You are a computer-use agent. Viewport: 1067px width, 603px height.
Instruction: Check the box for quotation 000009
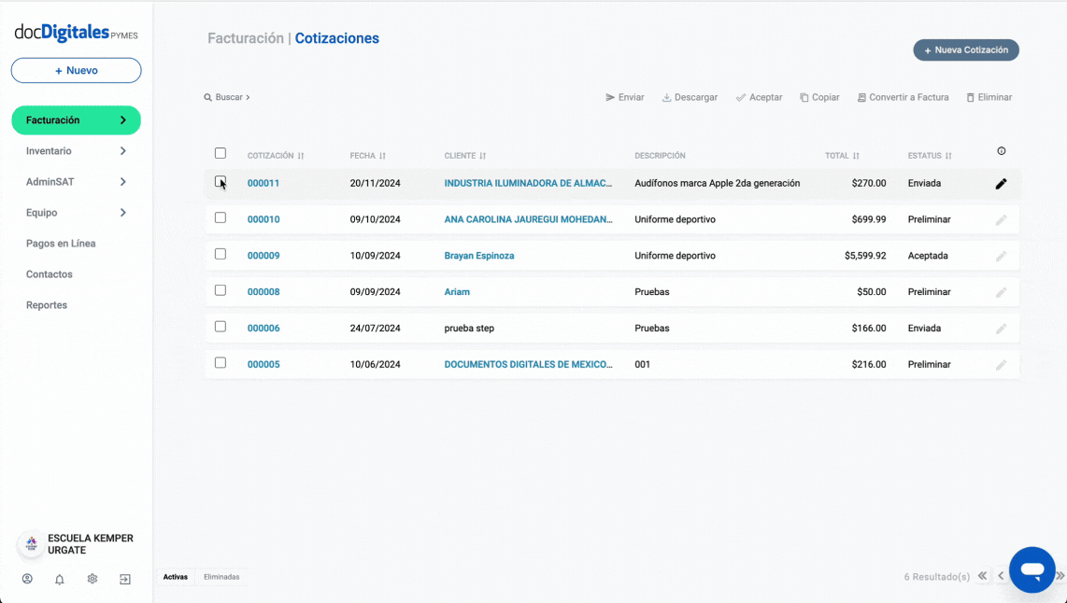[221, 254]
